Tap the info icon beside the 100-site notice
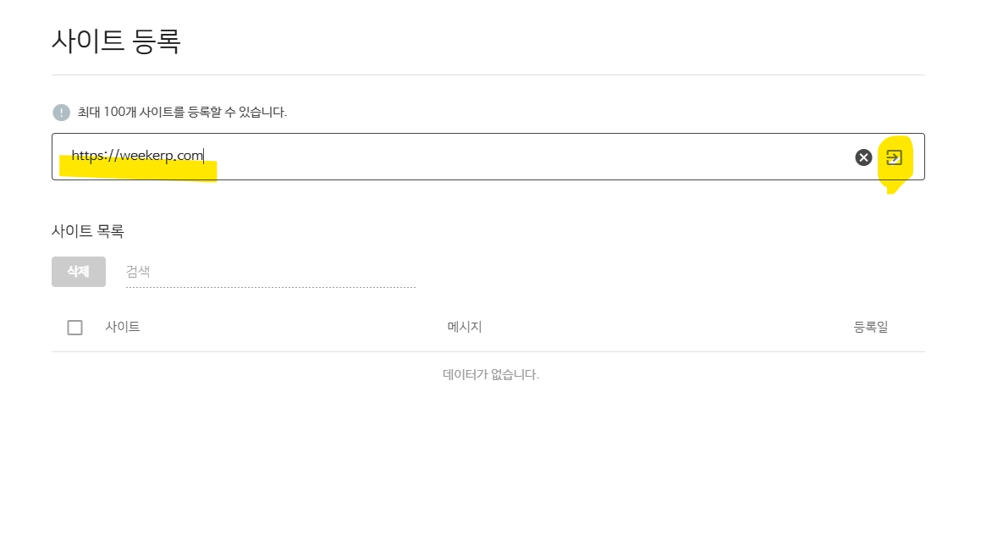The width and height of the screenshot is (1003, 541). point(61,112)
